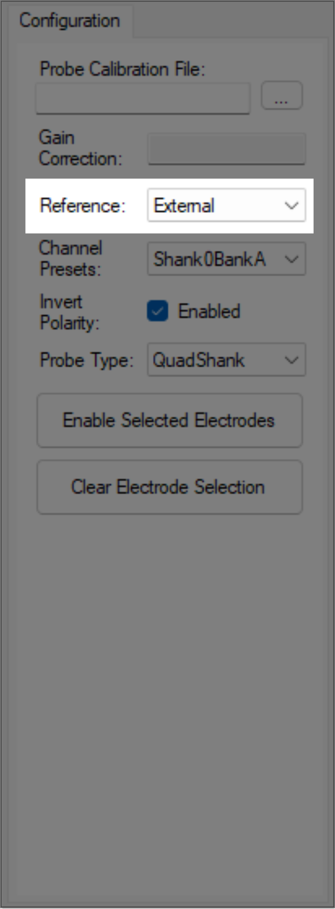Switch to the Configuration tab
This screenshot has width=335, height=909.
coord(69,21)
